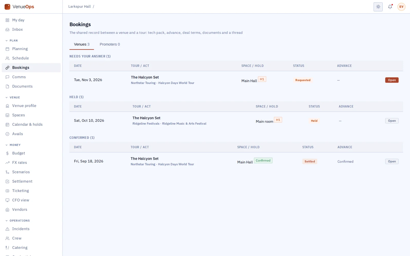The image size is (410, 256).
Task: Open the Sep 18 confirmed booking
Action: click(x=392, y=162)
